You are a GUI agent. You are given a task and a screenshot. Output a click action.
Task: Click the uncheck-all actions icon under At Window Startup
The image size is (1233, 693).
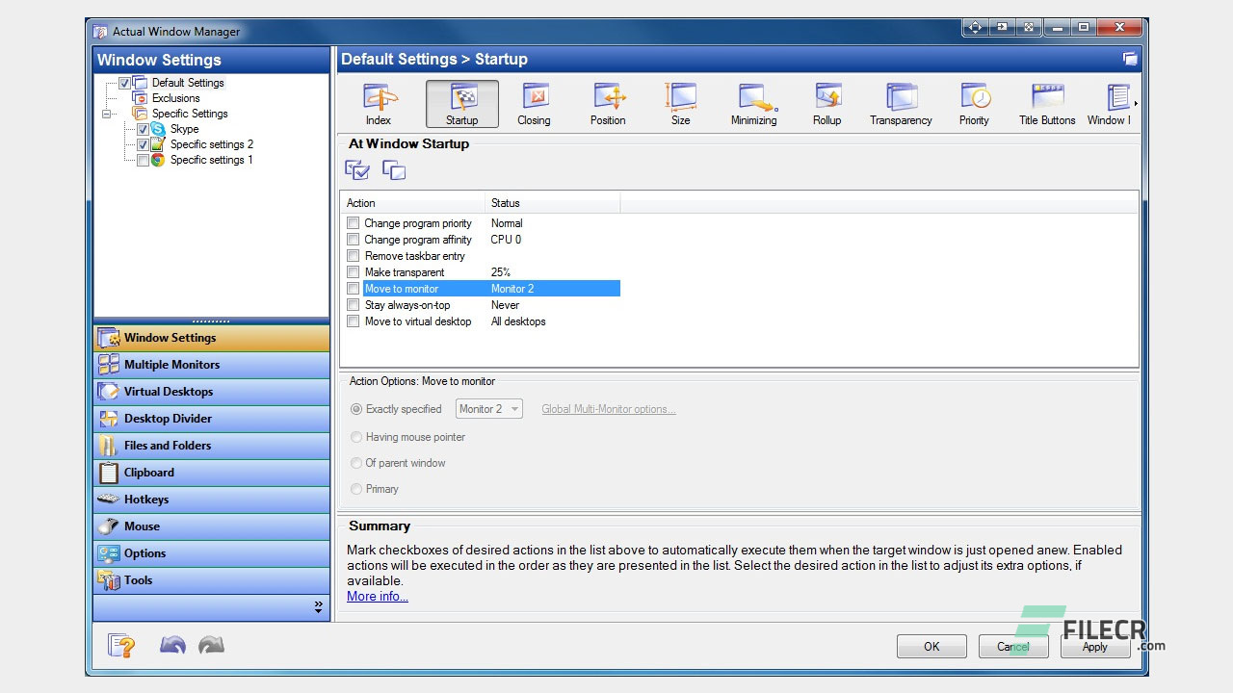click(394, 170)
